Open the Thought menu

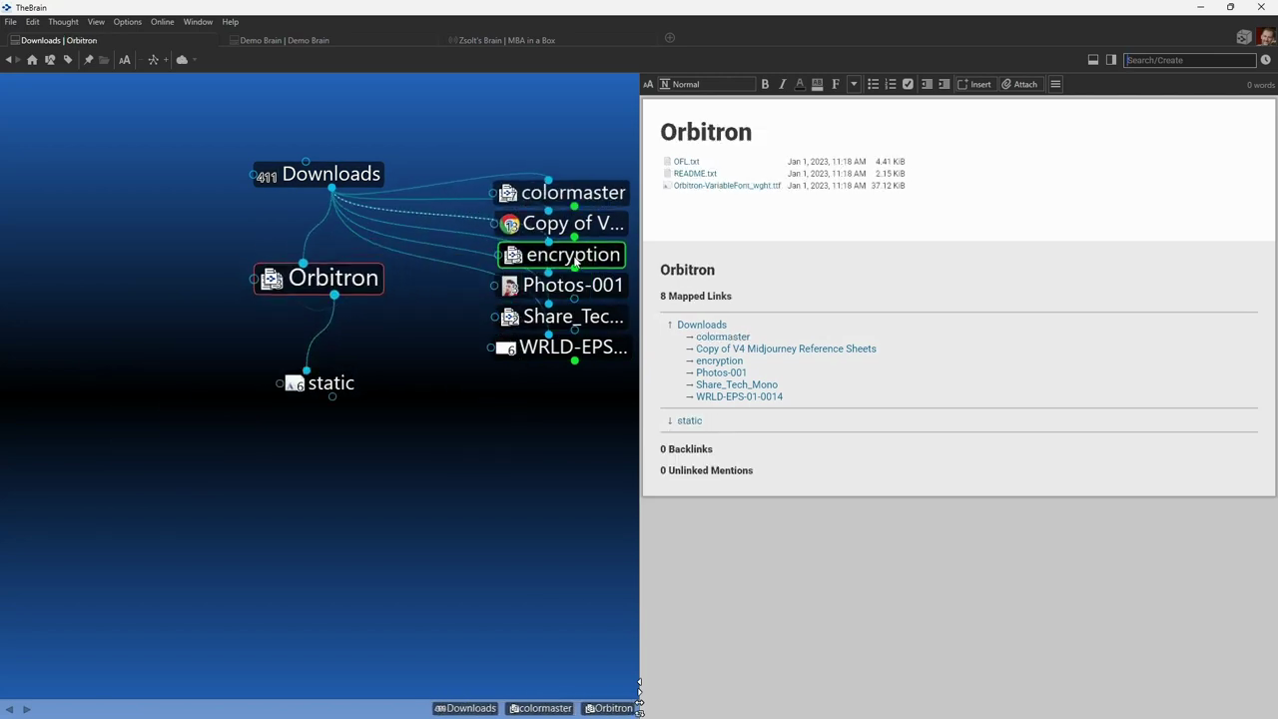(x=63, y=22)
